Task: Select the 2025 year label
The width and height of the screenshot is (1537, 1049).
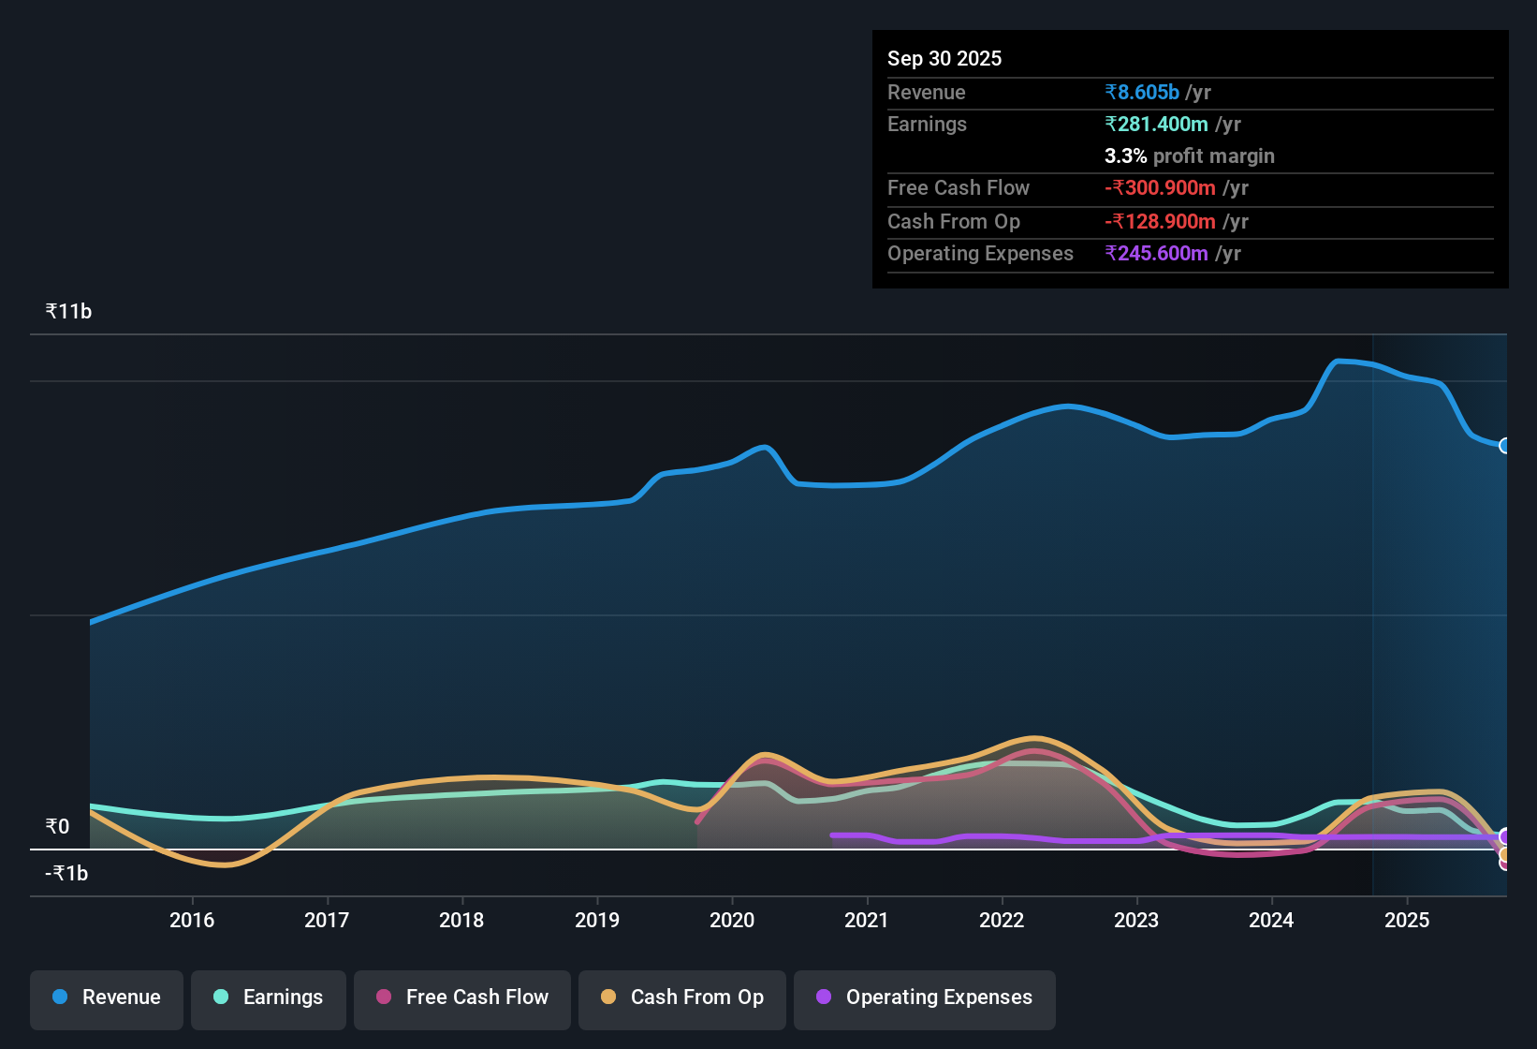Action: 1408,921
